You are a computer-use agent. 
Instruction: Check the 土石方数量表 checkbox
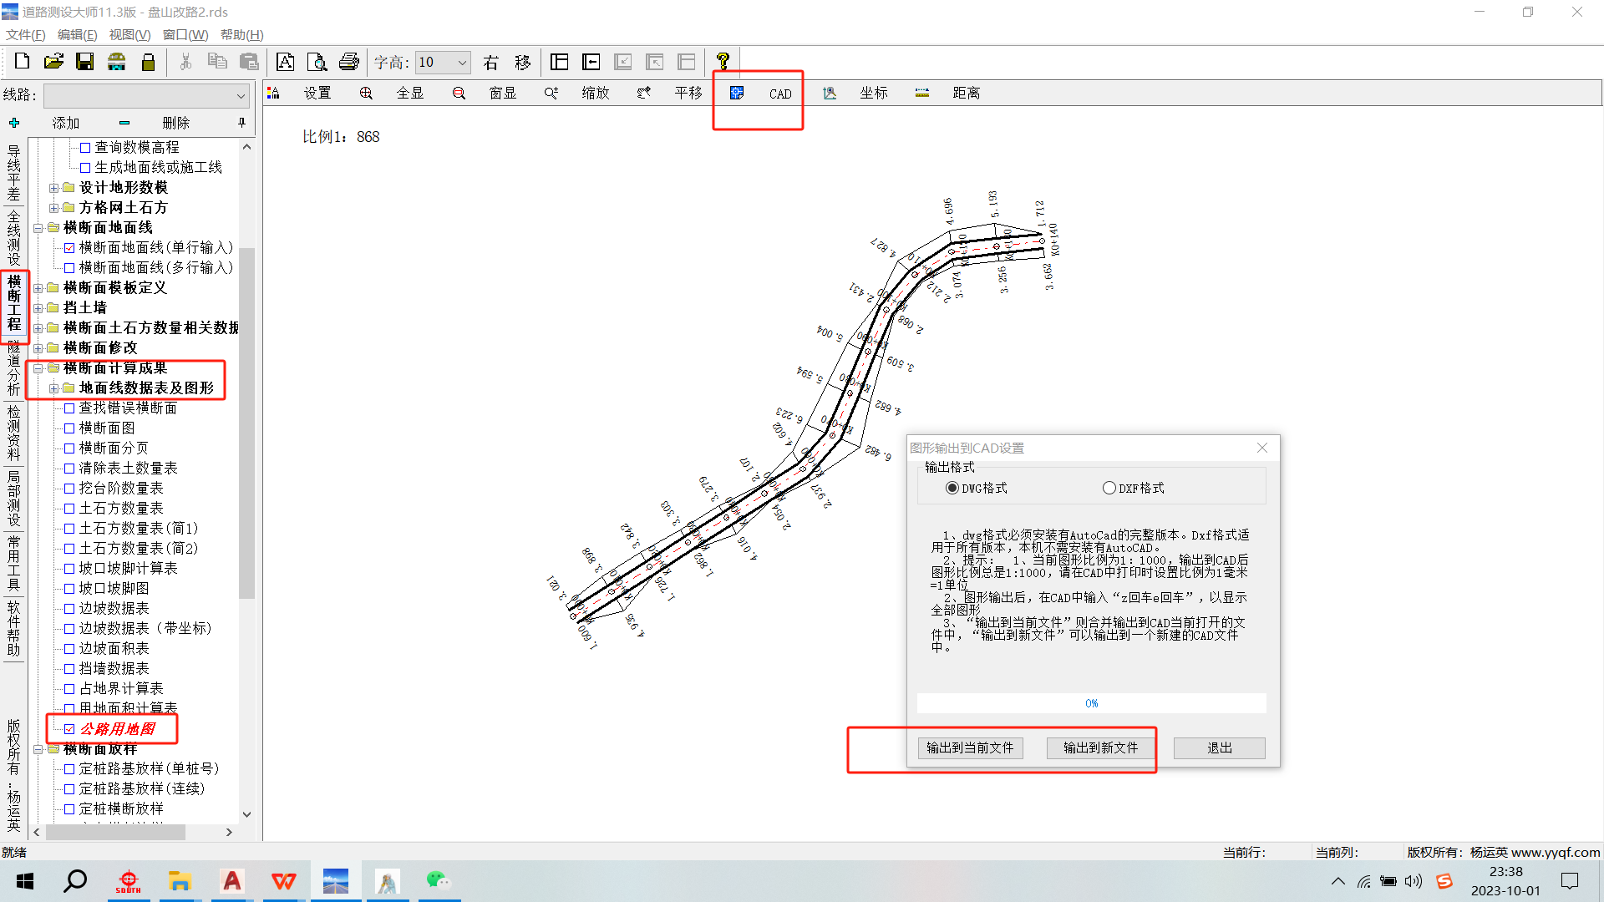tap(69, 509)
